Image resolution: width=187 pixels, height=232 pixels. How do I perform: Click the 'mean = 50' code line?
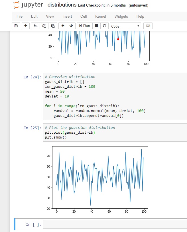(x=55, y=91)
